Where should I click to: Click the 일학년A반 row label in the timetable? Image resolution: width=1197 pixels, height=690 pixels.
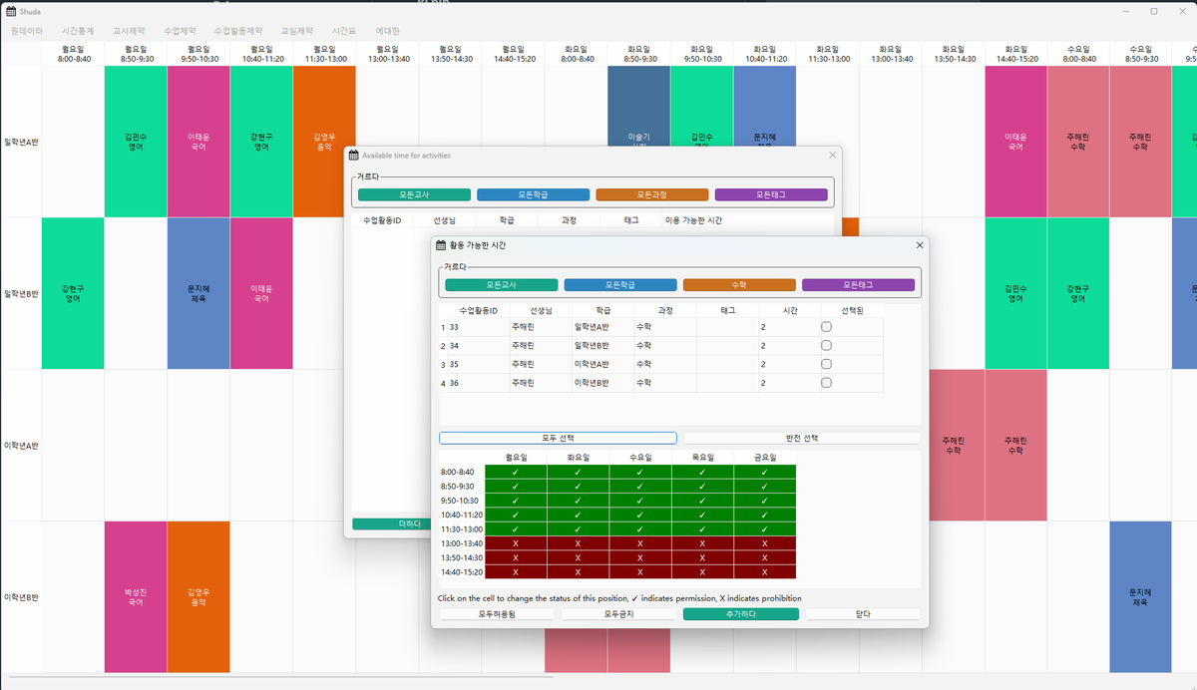[20, 142]
